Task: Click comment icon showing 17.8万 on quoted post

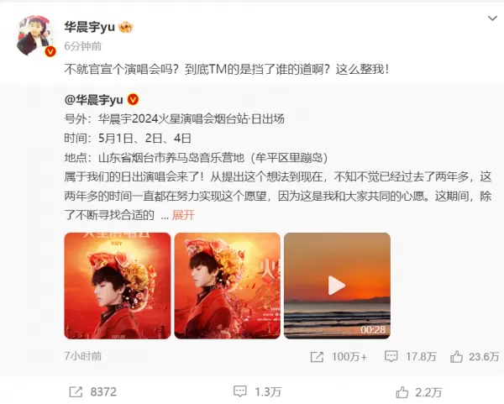Action: 391,357
